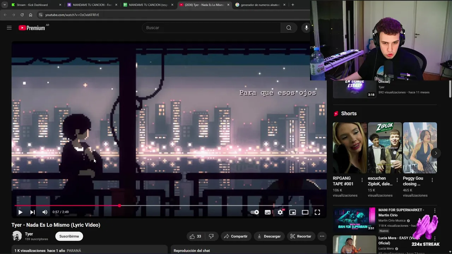The height and width of the screenshot is (254, 452).
Task: Click the Descargar download button
Action: coord(269,236)
